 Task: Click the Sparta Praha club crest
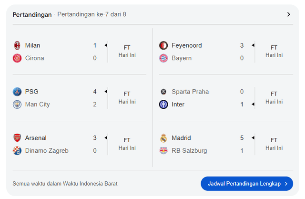(x=163, y=92)
